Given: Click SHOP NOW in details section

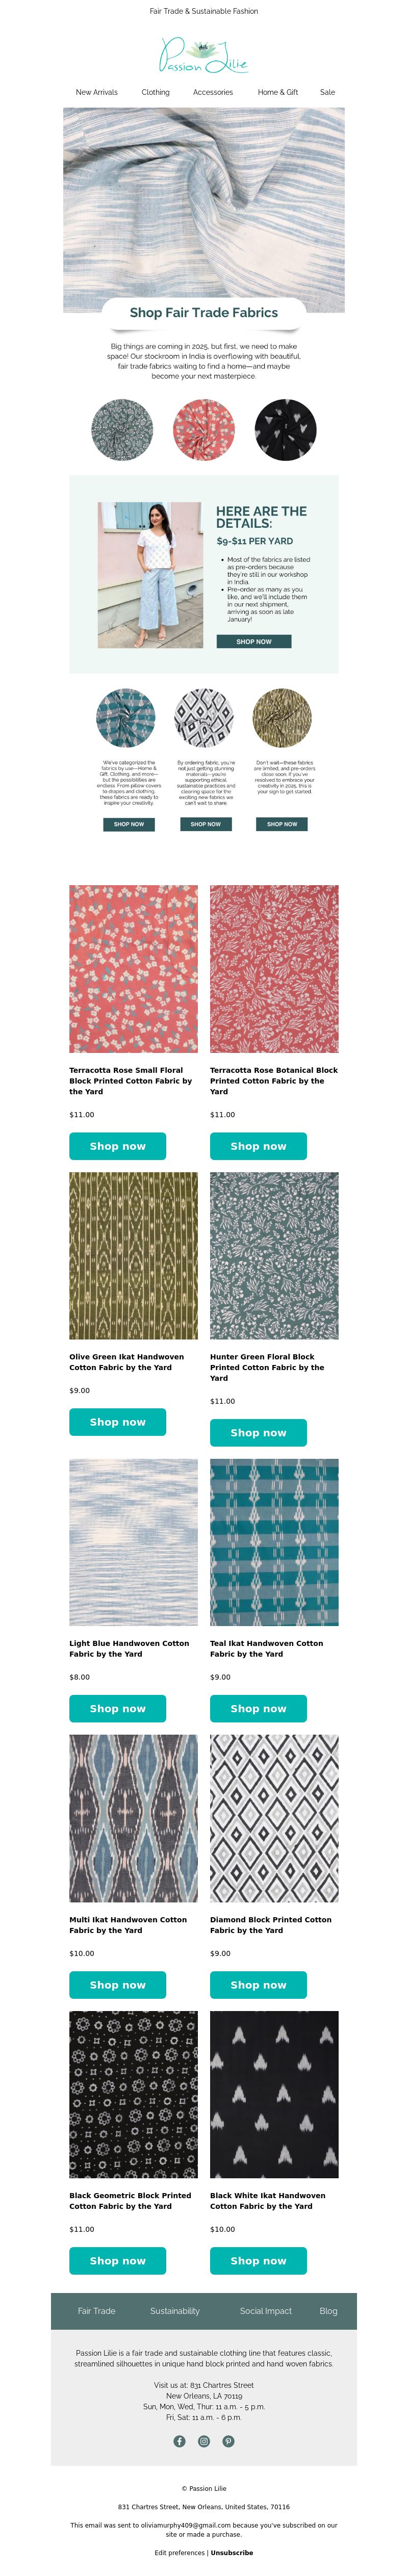Looking at the screenshot, I should (254, 641).
